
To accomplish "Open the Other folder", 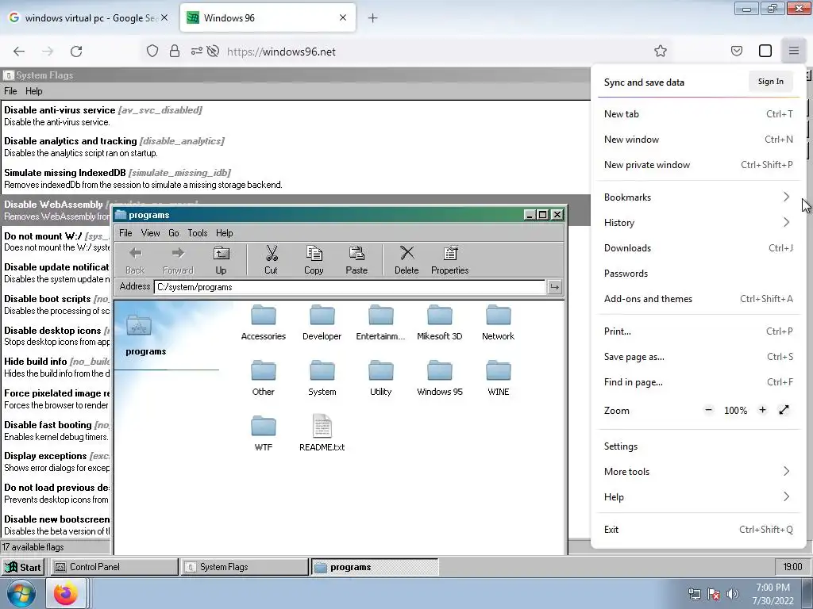I will pos(264,378).
